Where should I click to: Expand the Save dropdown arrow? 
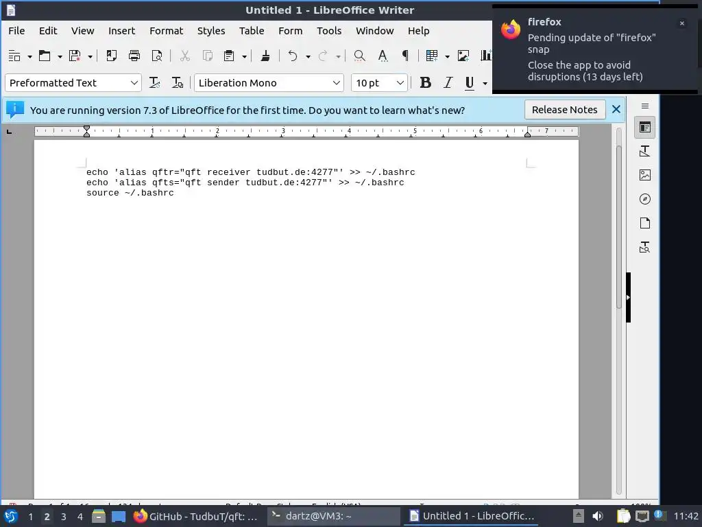(x=90, y=56)
